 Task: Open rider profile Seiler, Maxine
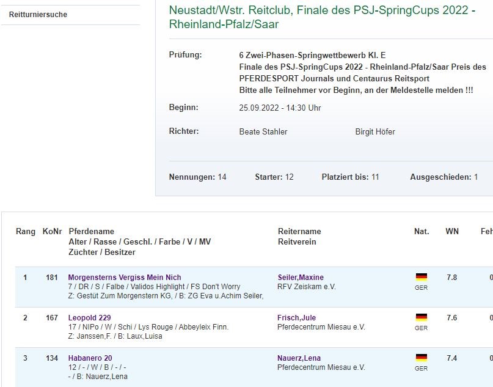click(x=301, y=278)
